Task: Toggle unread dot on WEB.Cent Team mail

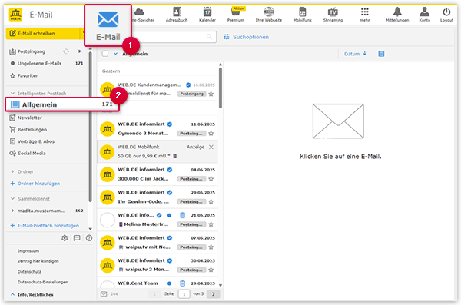Action: click(x=169, y=283)
